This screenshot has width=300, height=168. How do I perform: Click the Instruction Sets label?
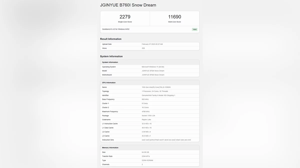point(108,140)
